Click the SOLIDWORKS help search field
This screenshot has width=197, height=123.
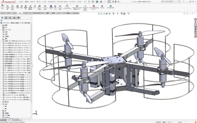click(170, 2)
